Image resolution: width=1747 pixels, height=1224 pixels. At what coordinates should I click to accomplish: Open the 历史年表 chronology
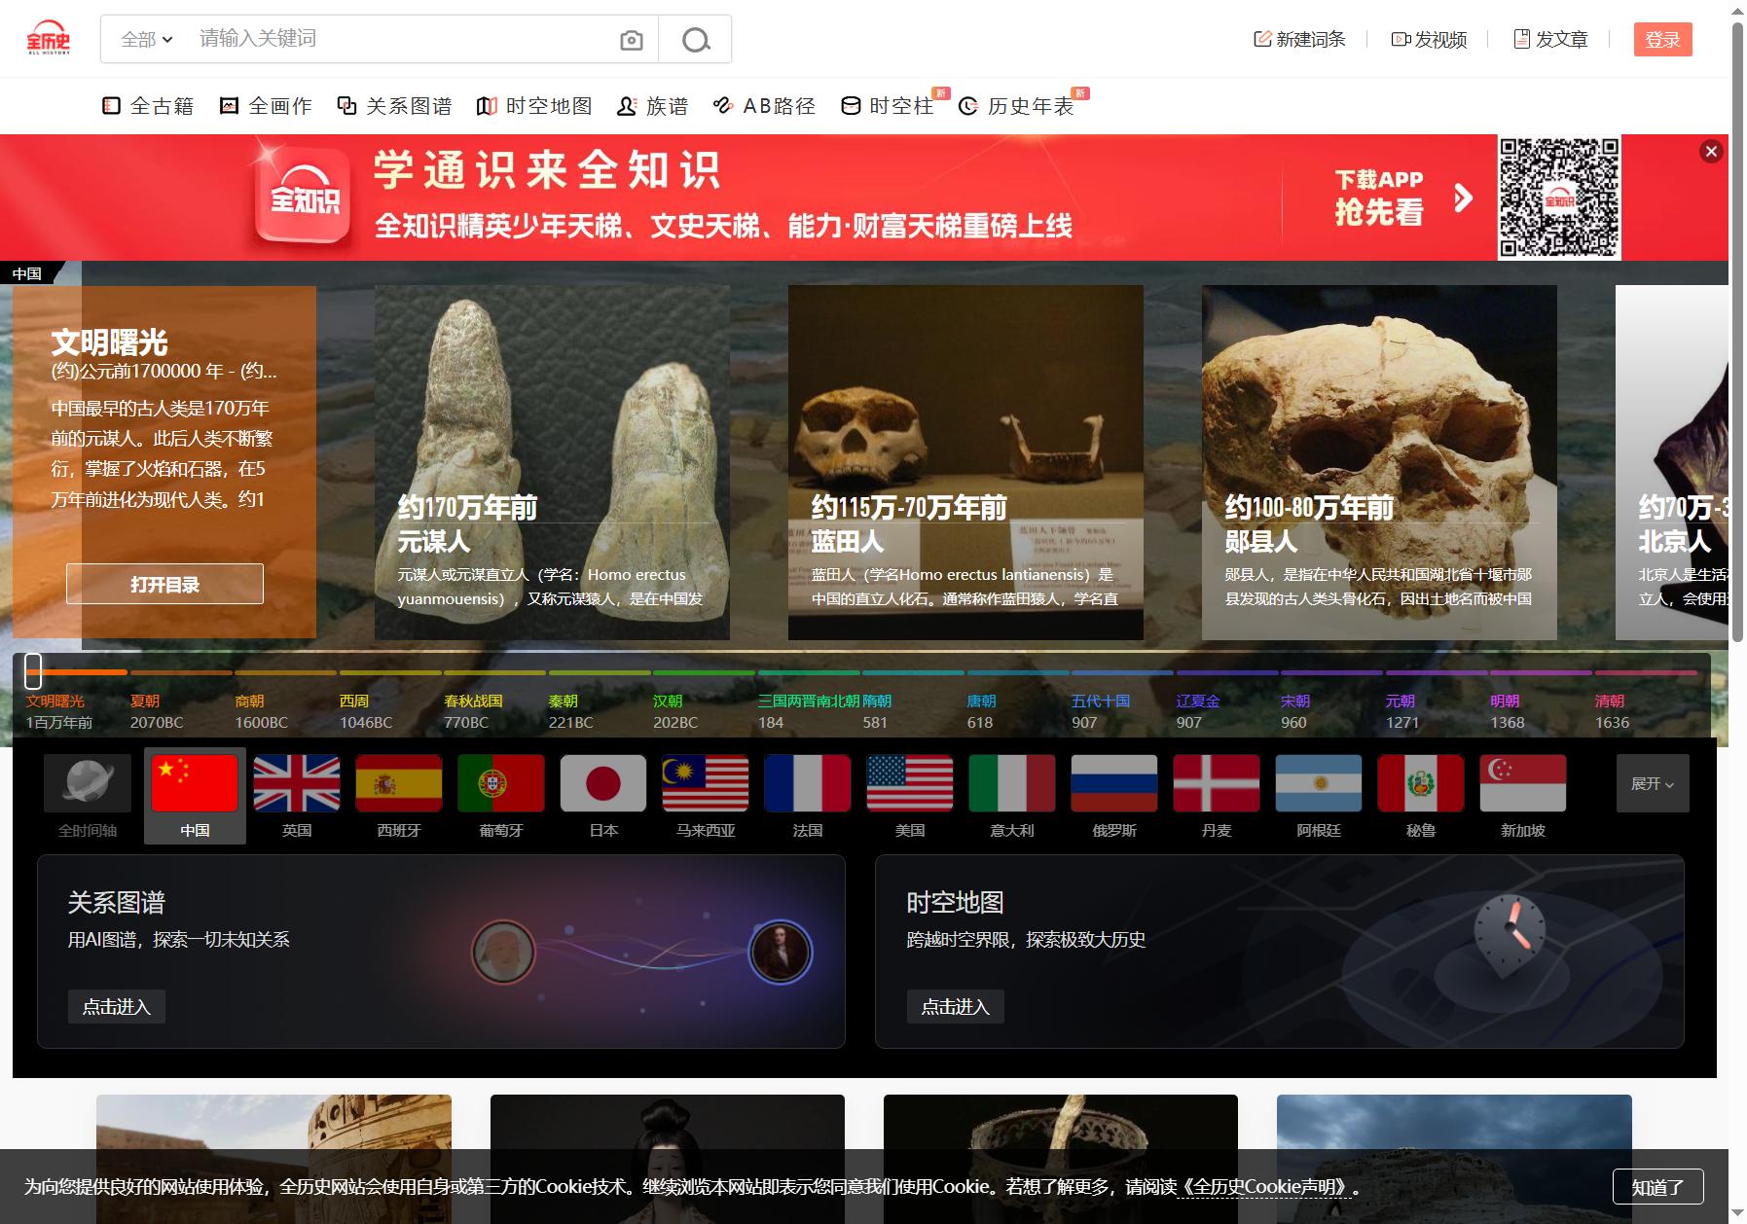pos(1017,106)
